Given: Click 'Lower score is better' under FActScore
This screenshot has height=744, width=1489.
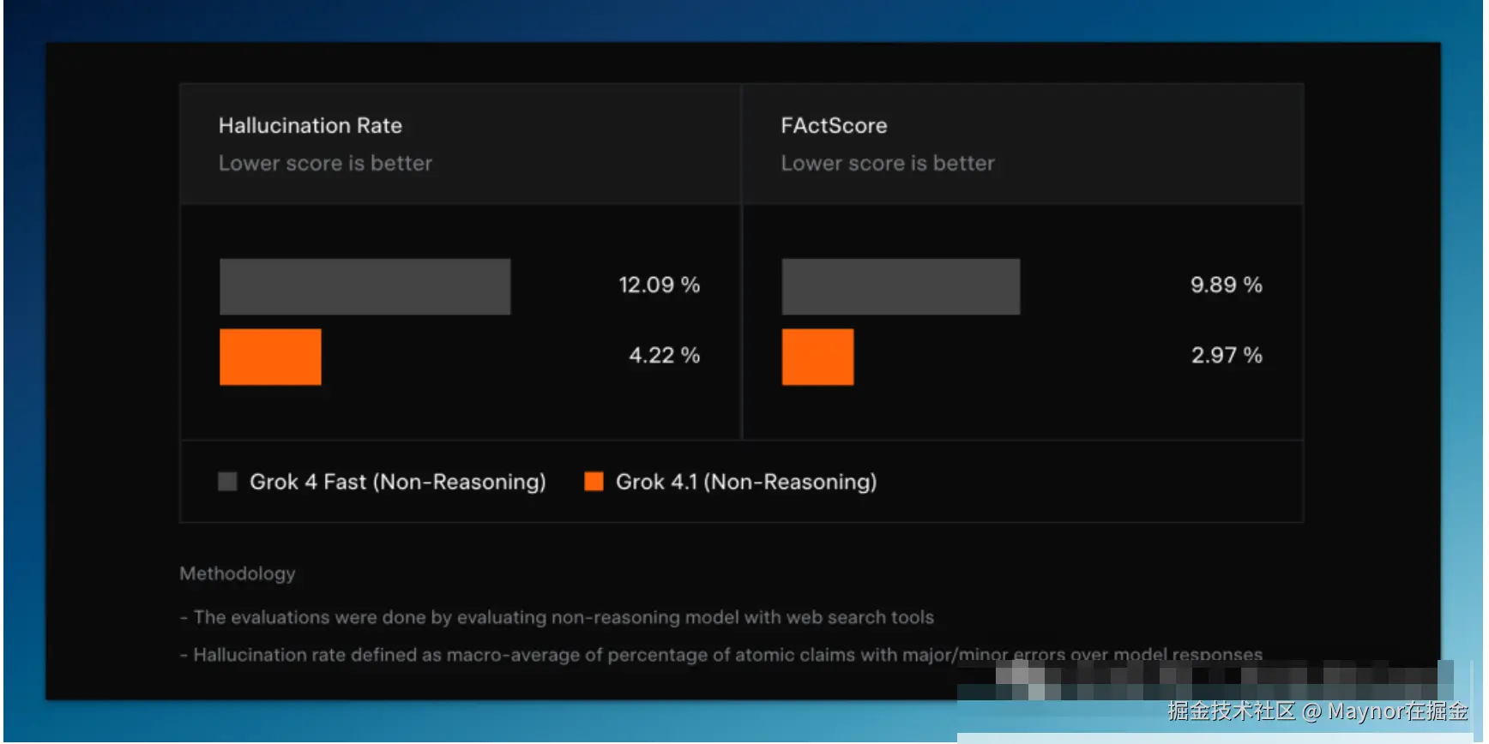Looking at the screenshot, I should 888,164.
